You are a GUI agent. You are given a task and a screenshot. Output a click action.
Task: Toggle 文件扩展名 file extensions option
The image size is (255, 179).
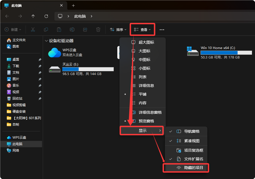click(x=193, y=159)
